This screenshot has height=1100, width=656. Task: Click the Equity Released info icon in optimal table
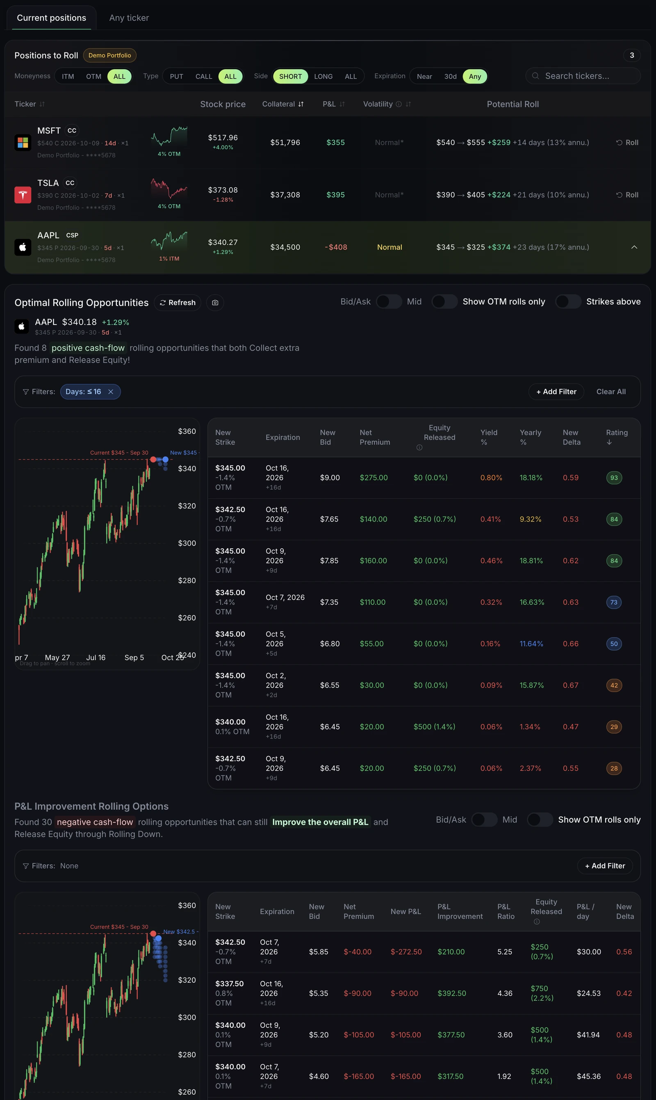[x=419, y=448]
